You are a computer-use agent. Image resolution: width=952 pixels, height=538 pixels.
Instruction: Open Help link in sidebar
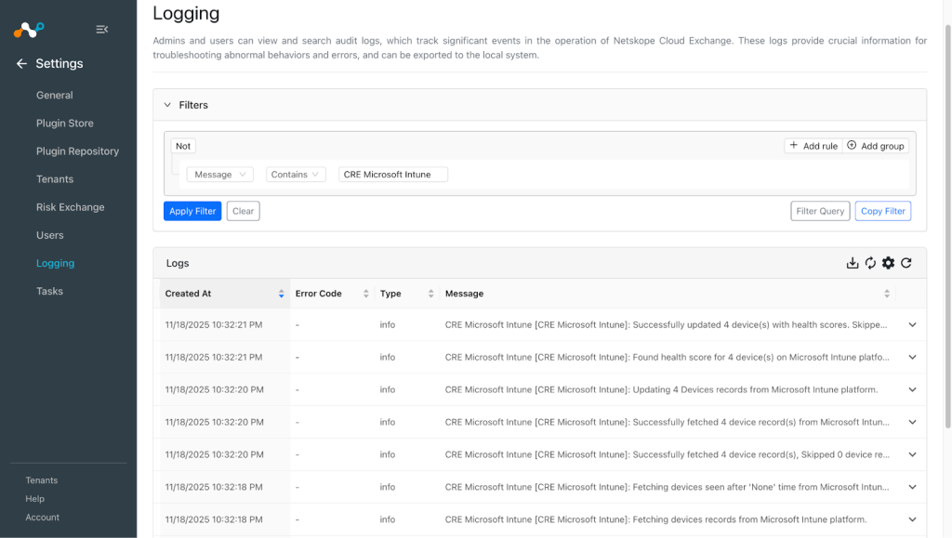point(34,499)
